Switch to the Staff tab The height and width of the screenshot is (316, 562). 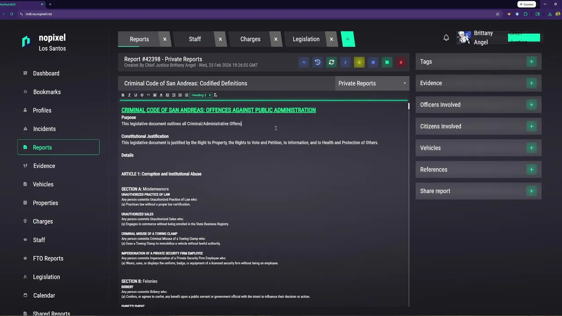coord(195,39)
